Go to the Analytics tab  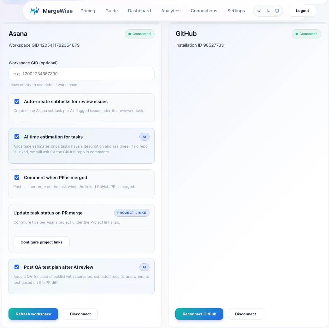point(171,11)
